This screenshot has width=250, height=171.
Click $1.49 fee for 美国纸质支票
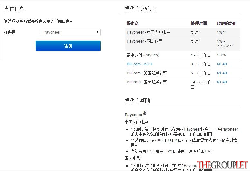point(222,73)
